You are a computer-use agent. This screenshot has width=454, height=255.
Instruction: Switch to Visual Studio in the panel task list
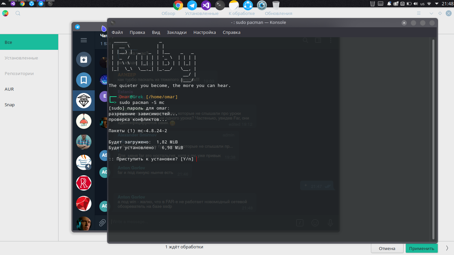tap(13, 4)
